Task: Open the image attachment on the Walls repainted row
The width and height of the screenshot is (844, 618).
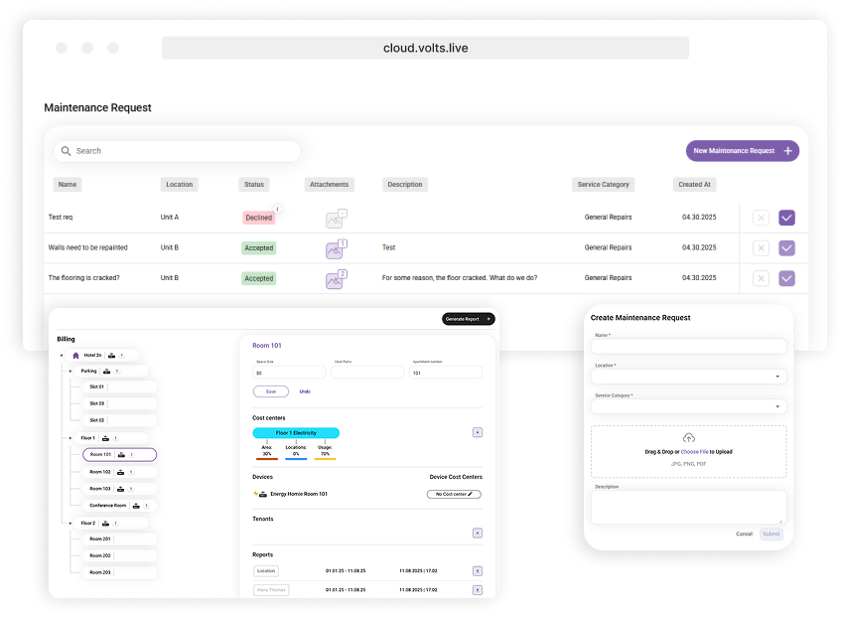Action: click(x=334, y=247)
